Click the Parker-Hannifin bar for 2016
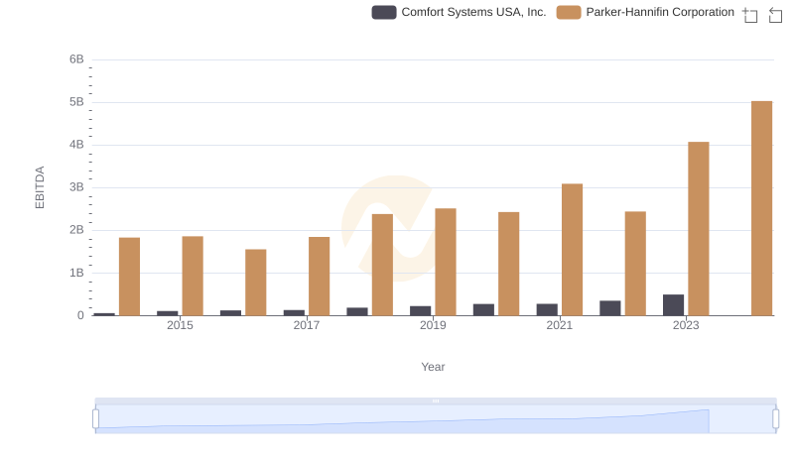Screen dimensions: 794x457 (x=256, y=283)
